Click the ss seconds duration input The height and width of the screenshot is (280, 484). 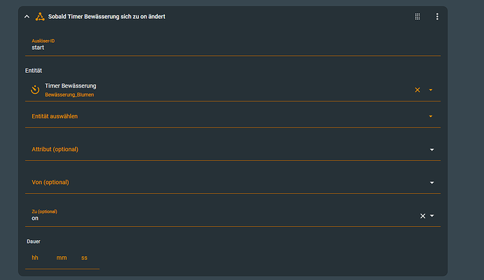point(84,258)
